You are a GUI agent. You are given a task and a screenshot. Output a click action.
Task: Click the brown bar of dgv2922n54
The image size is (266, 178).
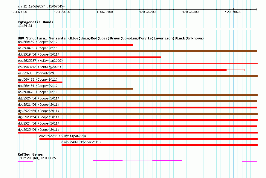[x=137, y=114]
